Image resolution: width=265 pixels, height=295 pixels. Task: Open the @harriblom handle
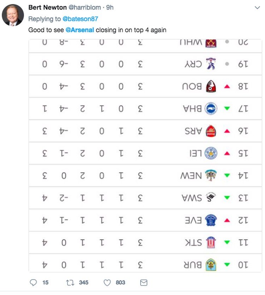(x=85, y=7)
